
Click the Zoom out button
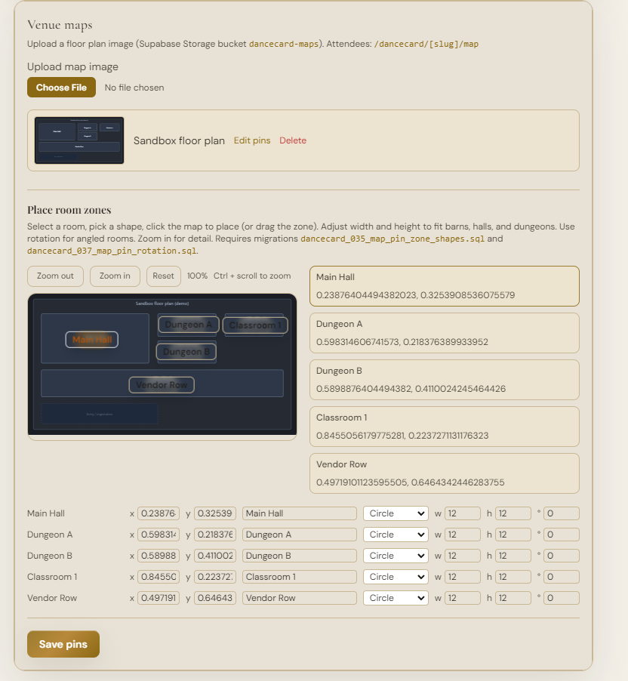point(55,276)
